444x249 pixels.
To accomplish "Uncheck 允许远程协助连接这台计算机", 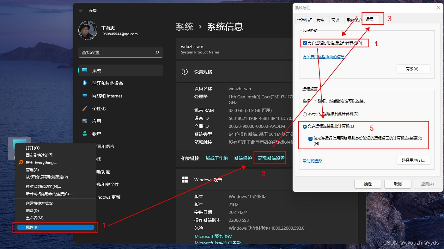I will [x=304, y=43].
